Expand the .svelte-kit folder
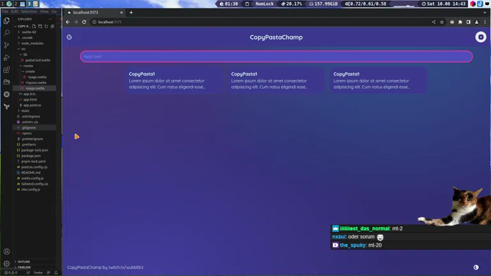The image size is (491, 276). point(29,32)
